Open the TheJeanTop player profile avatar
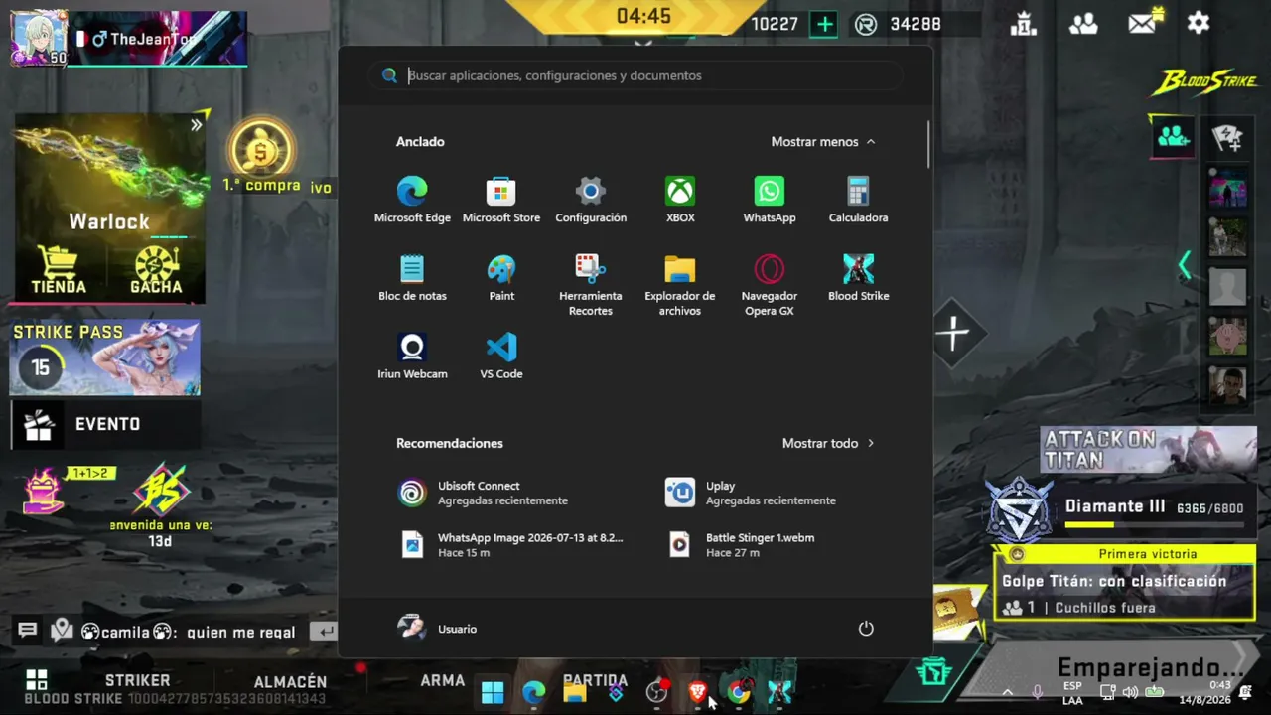1271x715 pixels. pyautogui.click(x=38, y=37)
